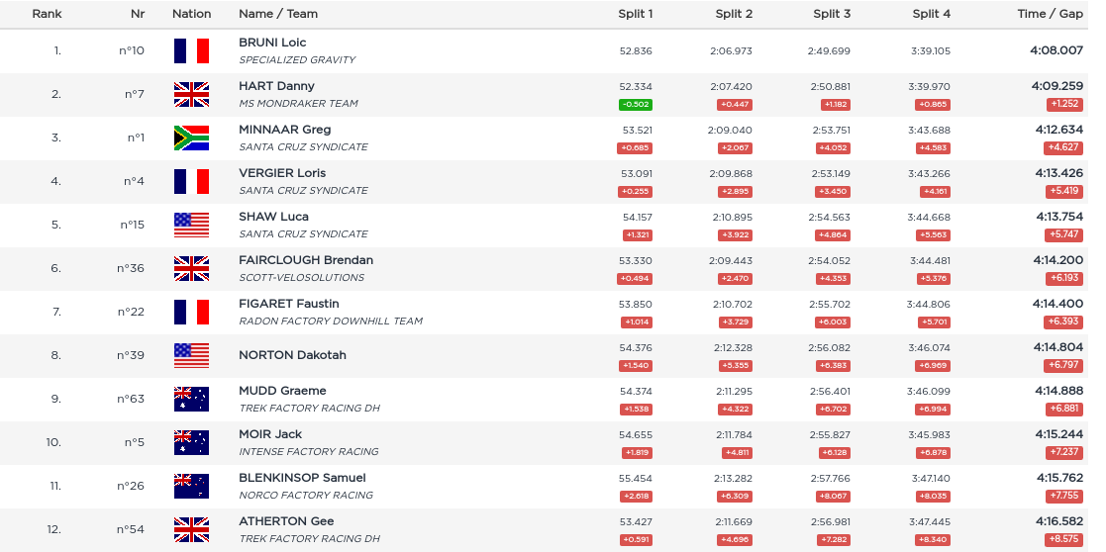Open the RADON FACTORY DOWNHILL TEAM link
Viewport: 1106px width, 552px height.
click(331, 322)
